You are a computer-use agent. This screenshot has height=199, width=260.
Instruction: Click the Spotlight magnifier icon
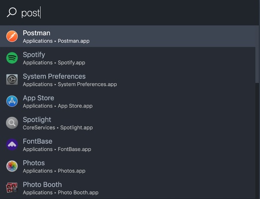click(12, 123)
